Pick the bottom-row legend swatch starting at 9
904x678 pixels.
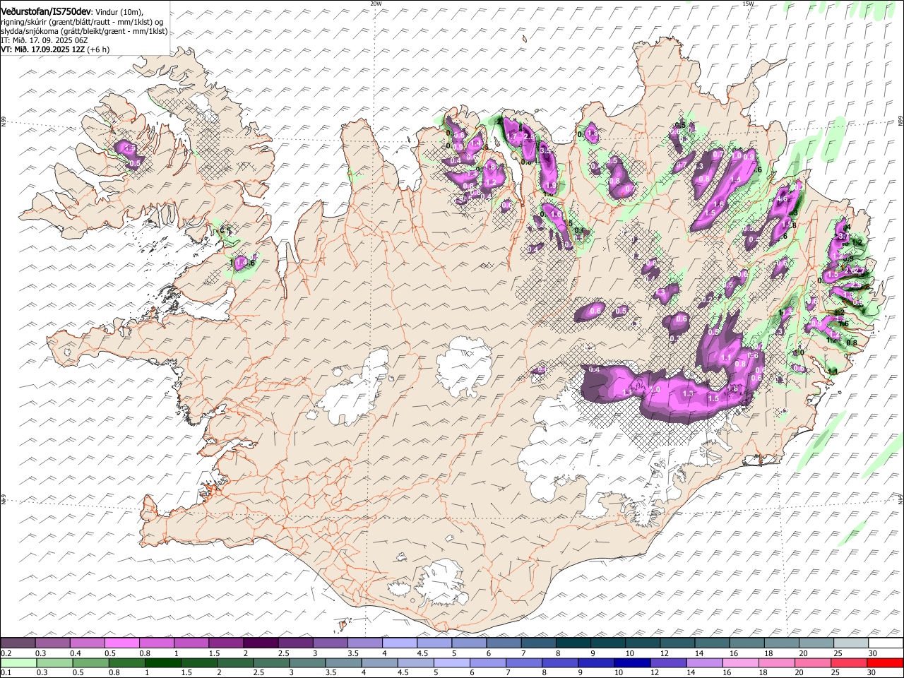click(x=597, y=663)
